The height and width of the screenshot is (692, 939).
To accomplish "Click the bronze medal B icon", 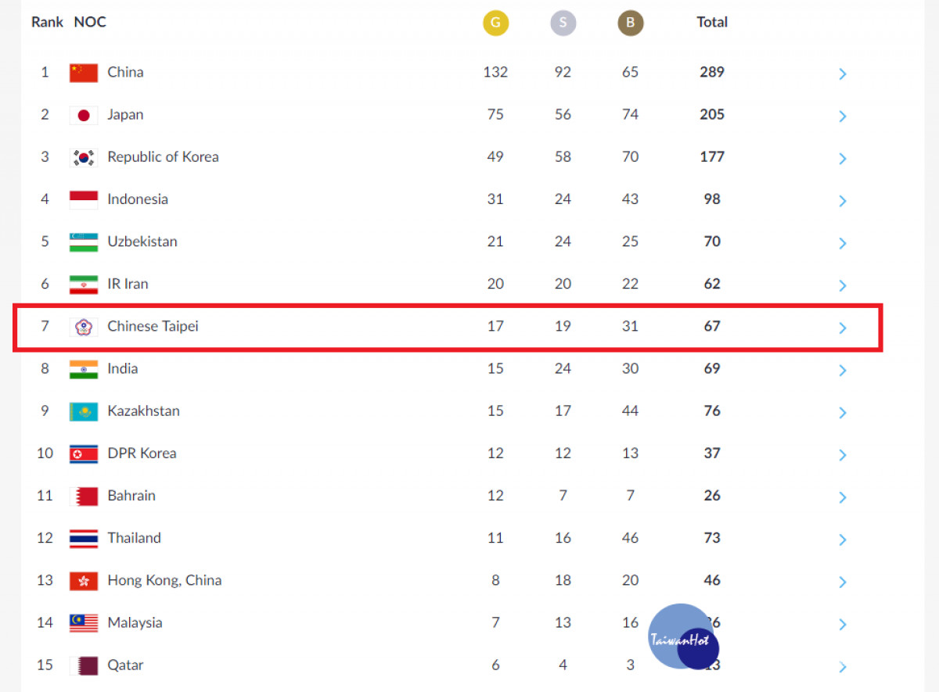I will (x=630, y=23).
